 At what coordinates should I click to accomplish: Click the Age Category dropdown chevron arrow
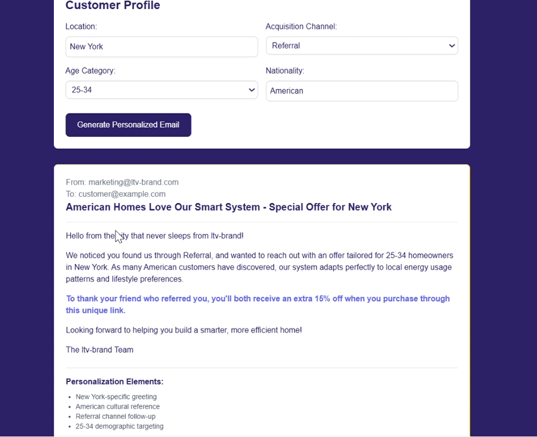click(252, 90)
